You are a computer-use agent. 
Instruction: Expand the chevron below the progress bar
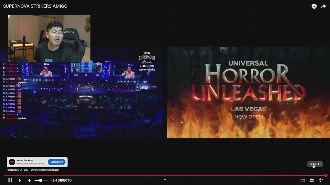coord(165,180)
